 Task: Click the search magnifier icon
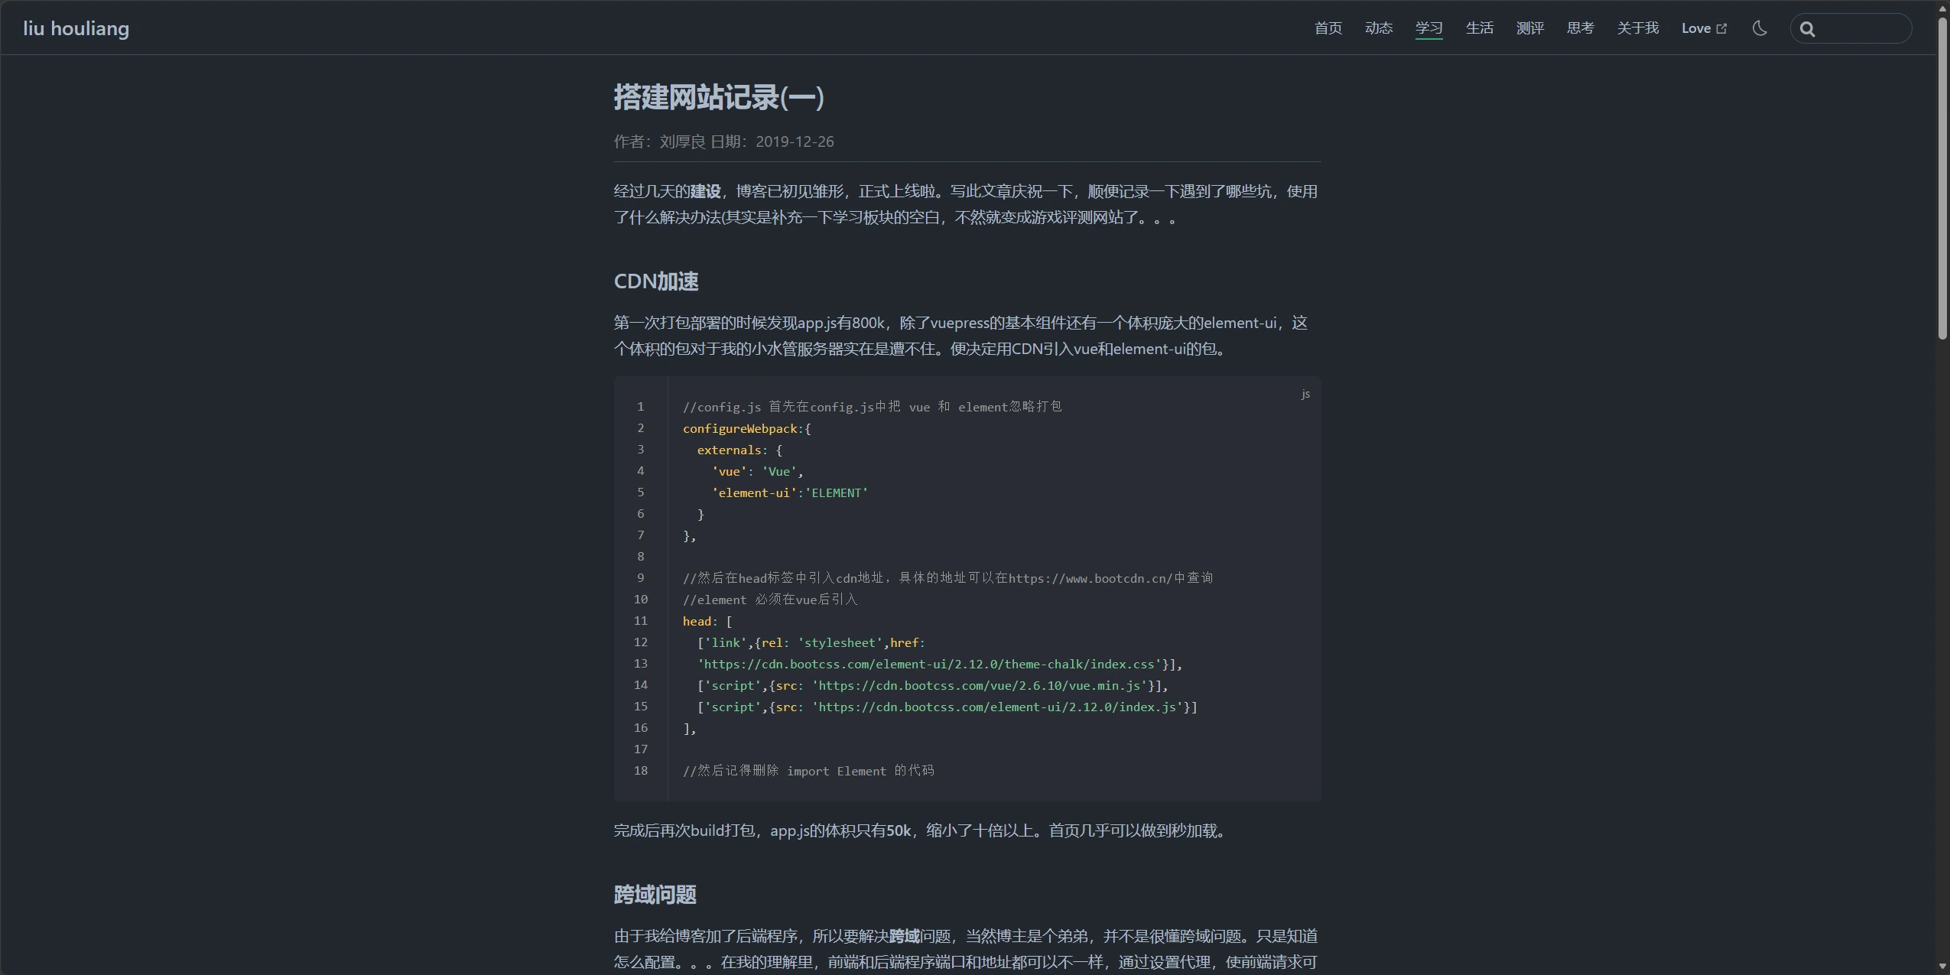coord(1808,29)
